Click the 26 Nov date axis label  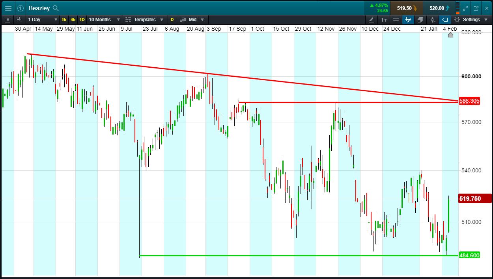(348, 29)
